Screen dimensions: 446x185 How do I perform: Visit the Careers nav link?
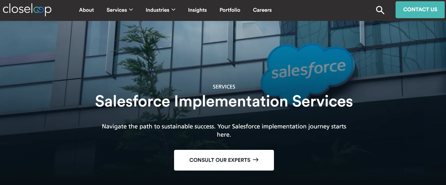pyautogui.click(x=262, y=10)
